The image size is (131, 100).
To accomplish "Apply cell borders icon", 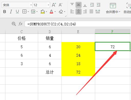I will [x=24, y=12].
